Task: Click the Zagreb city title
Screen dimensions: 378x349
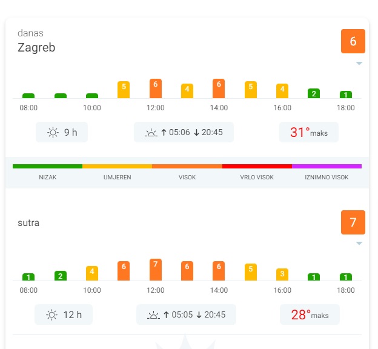Action: [x=36, y=47]
